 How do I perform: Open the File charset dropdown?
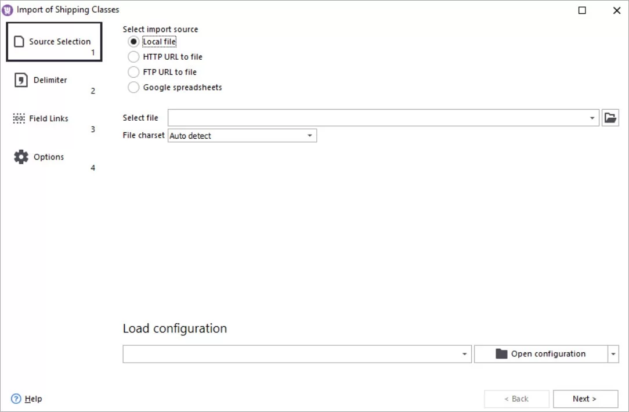(x=310, y=135)
